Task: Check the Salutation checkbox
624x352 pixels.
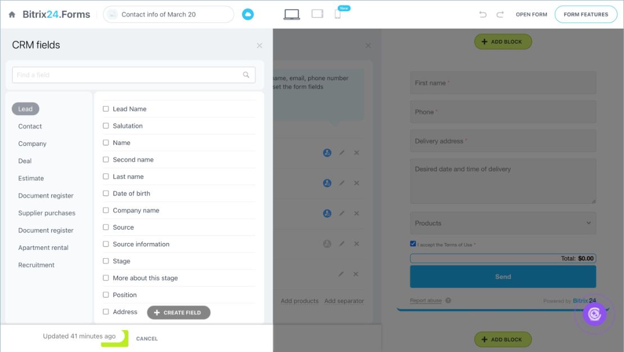Action: [x=106, y=126]
